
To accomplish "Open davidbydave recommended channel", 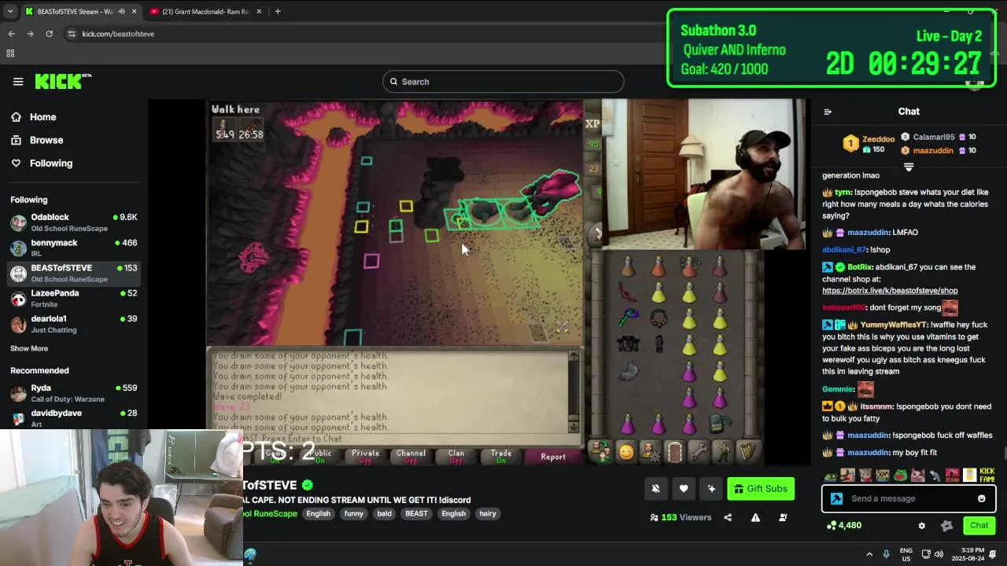I will [x=74, y=417].
